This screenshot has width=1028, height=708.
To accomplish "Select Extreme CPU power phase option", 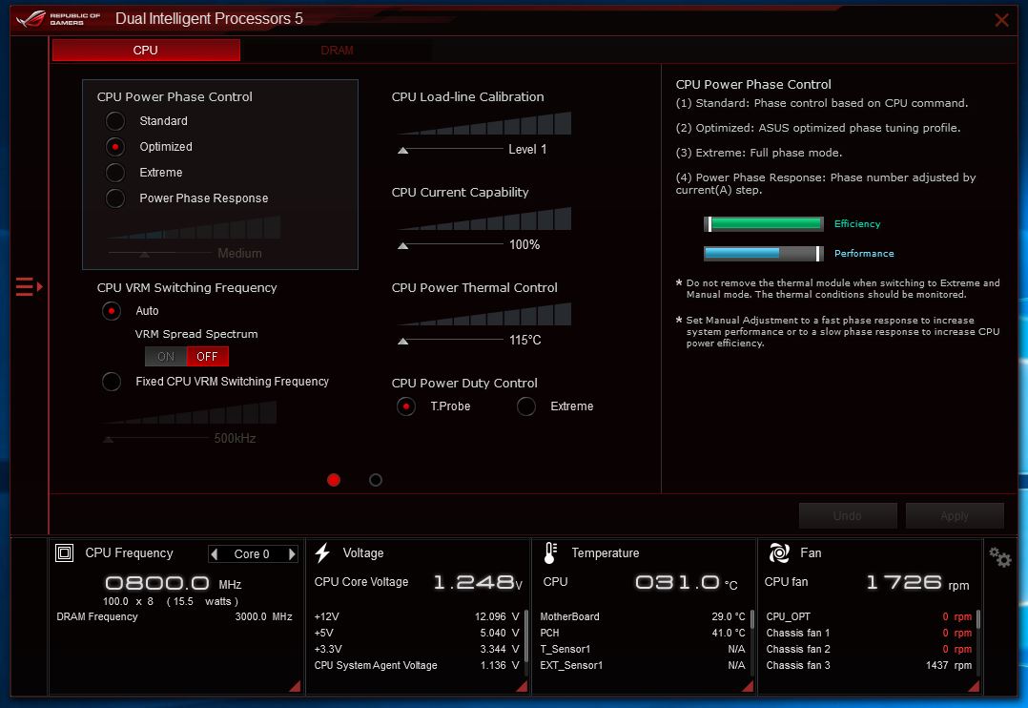I will [x=115, y=173].
